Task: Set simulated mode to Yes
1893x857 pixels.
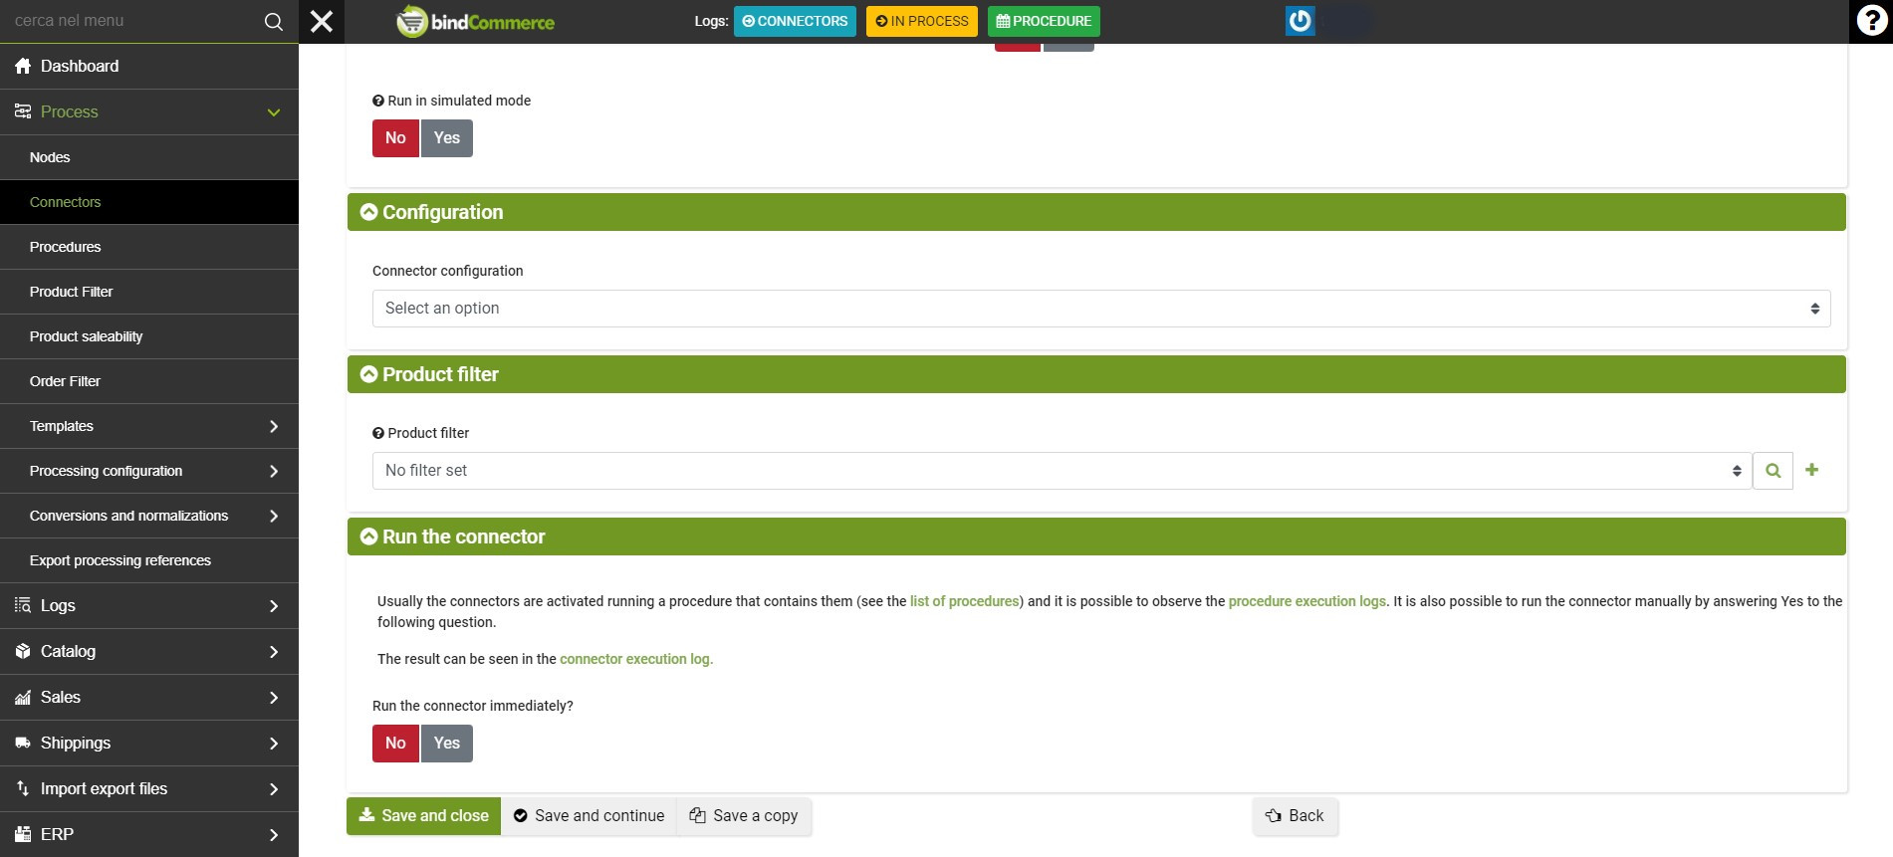Action: [447, 138]
